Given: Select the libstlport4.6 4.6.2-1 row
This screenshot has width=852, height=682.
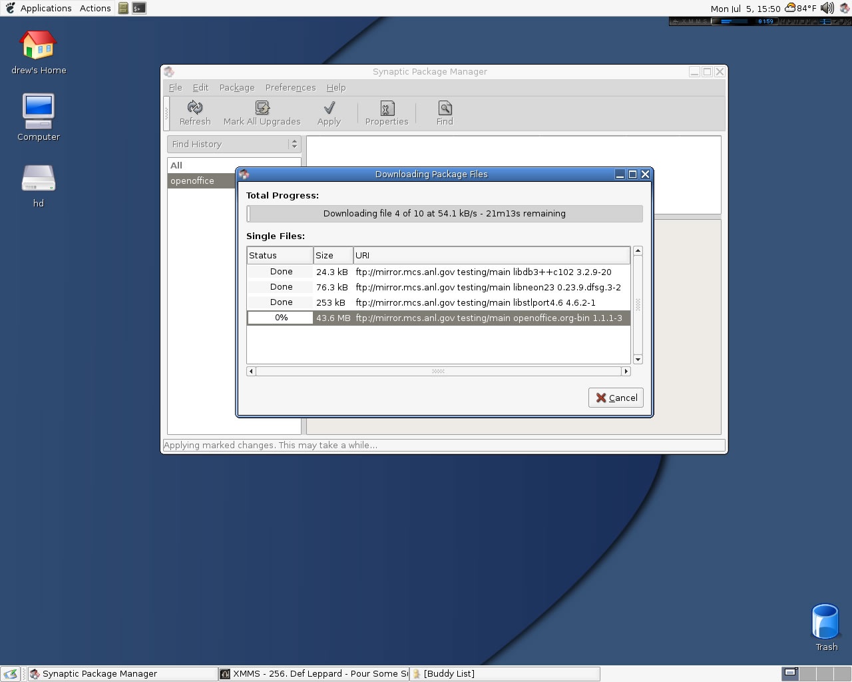Looking at the screenshot, I should click(x=439, y=302).
